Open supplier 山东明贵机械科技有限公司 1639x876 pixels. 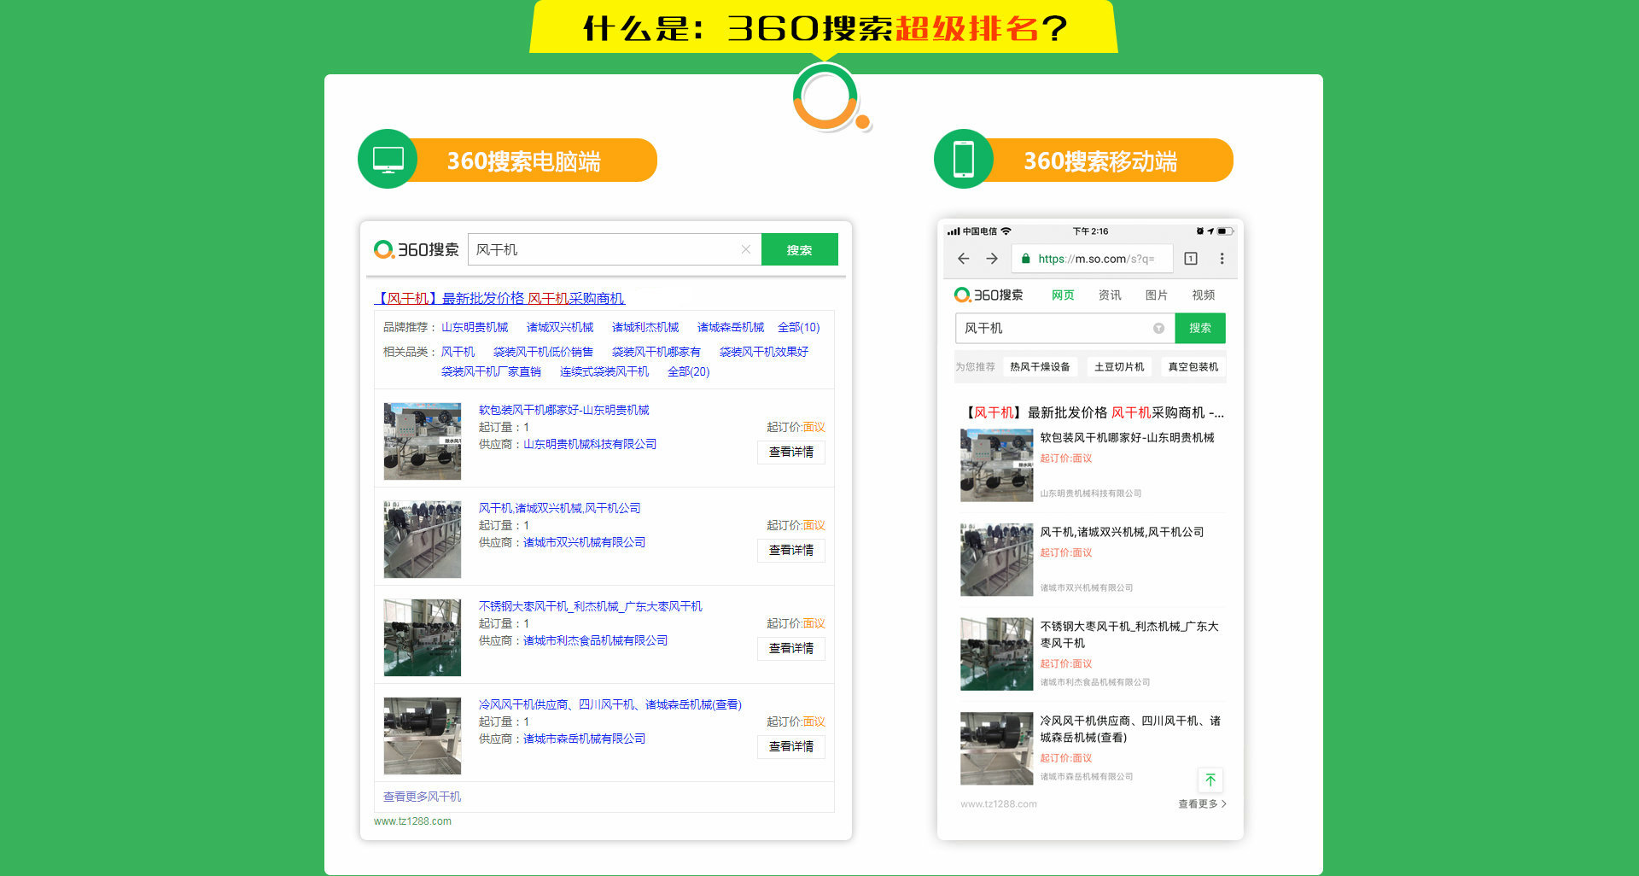pyautogui.click(x=590, y=444)
